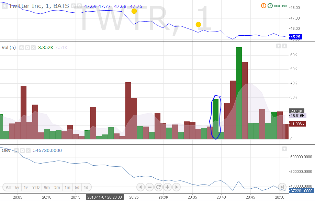The width and height of the screenshot is (315, 201).
Task: Open settings gear for Twitter Inc series
Action: (x=79, y=6)
